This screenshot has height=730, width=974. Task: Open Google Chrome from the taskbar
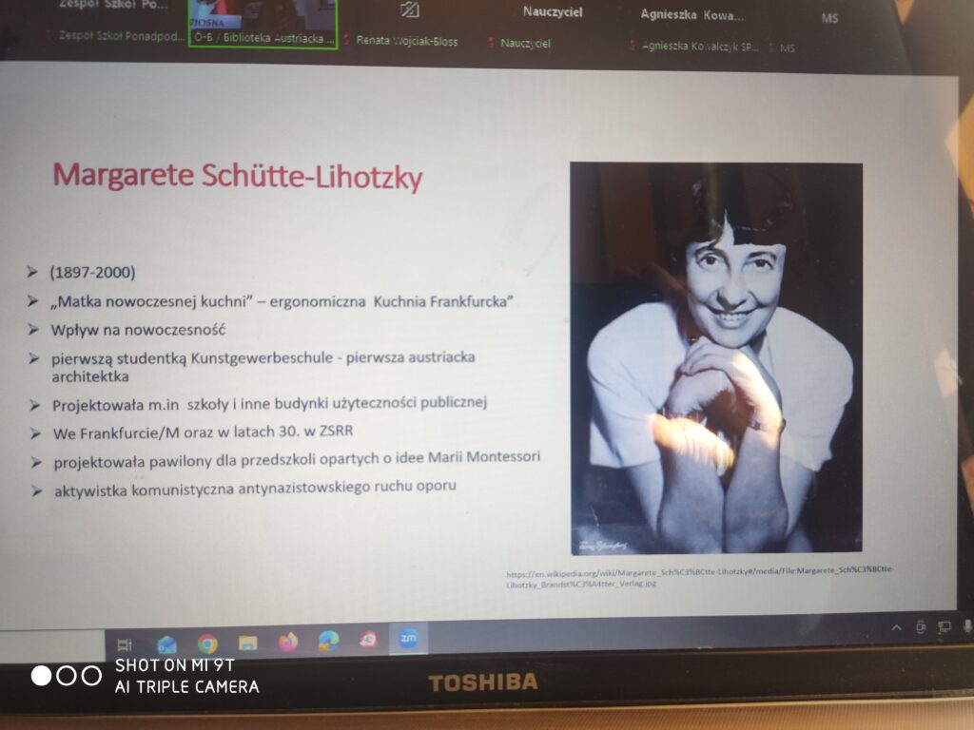click(x=207, y=644)
